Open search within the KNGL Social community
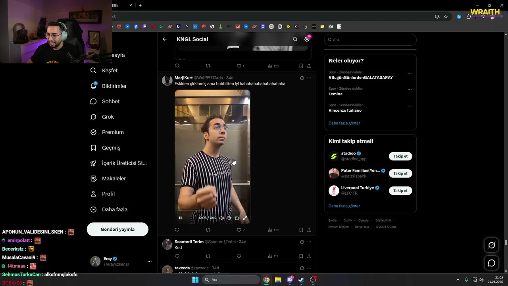The height and width of the screenshot is (286, 508). point(295,39)
